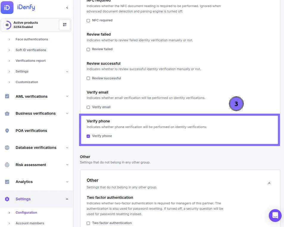The image size is (284, 227).
Task: Click the Verifications report arrow
Action: pos(9,61)
